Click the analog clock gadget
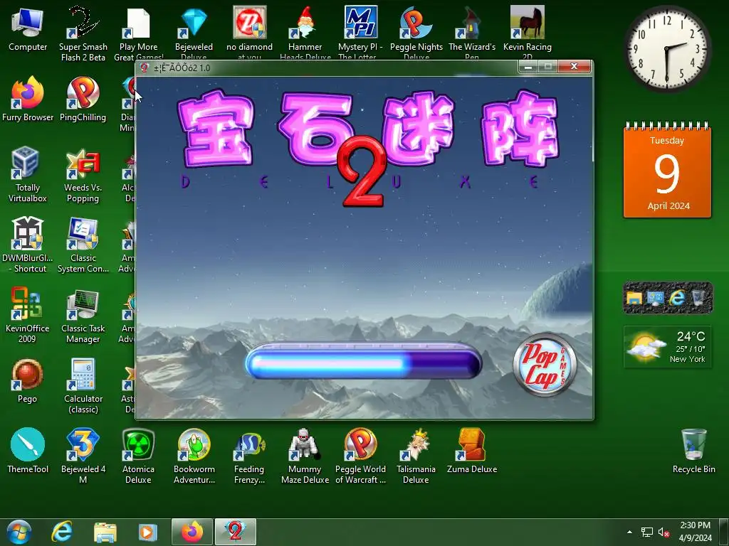This screenshot has height=546, width=729. click(668, 48)
